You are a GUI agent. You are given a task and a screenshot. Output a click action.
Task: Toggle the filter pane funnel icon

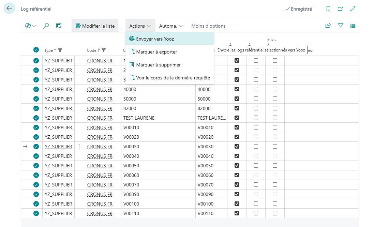[x=340, y=26]
